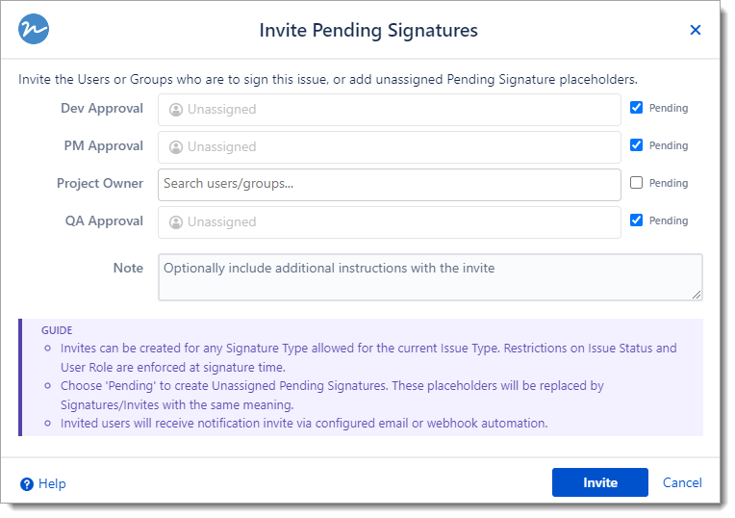Uncheck Pending for PM Approval
This screenshot has height=518, width=735.
click(x=636, y=145)
